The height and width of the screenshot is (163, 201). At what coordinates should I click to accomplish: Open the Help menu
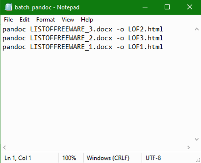87,20
